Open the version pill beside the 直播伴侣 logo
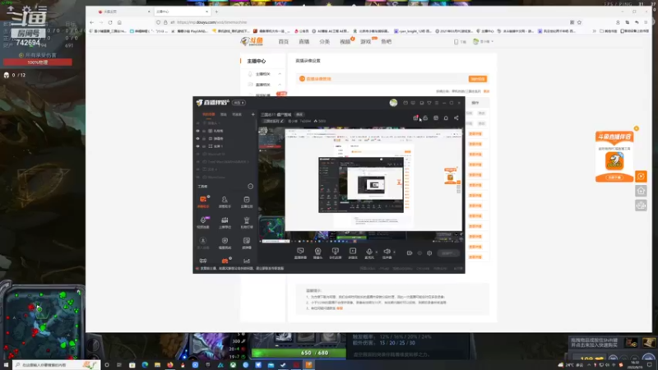This screenshot has width=658, height=370. point(239,103)
